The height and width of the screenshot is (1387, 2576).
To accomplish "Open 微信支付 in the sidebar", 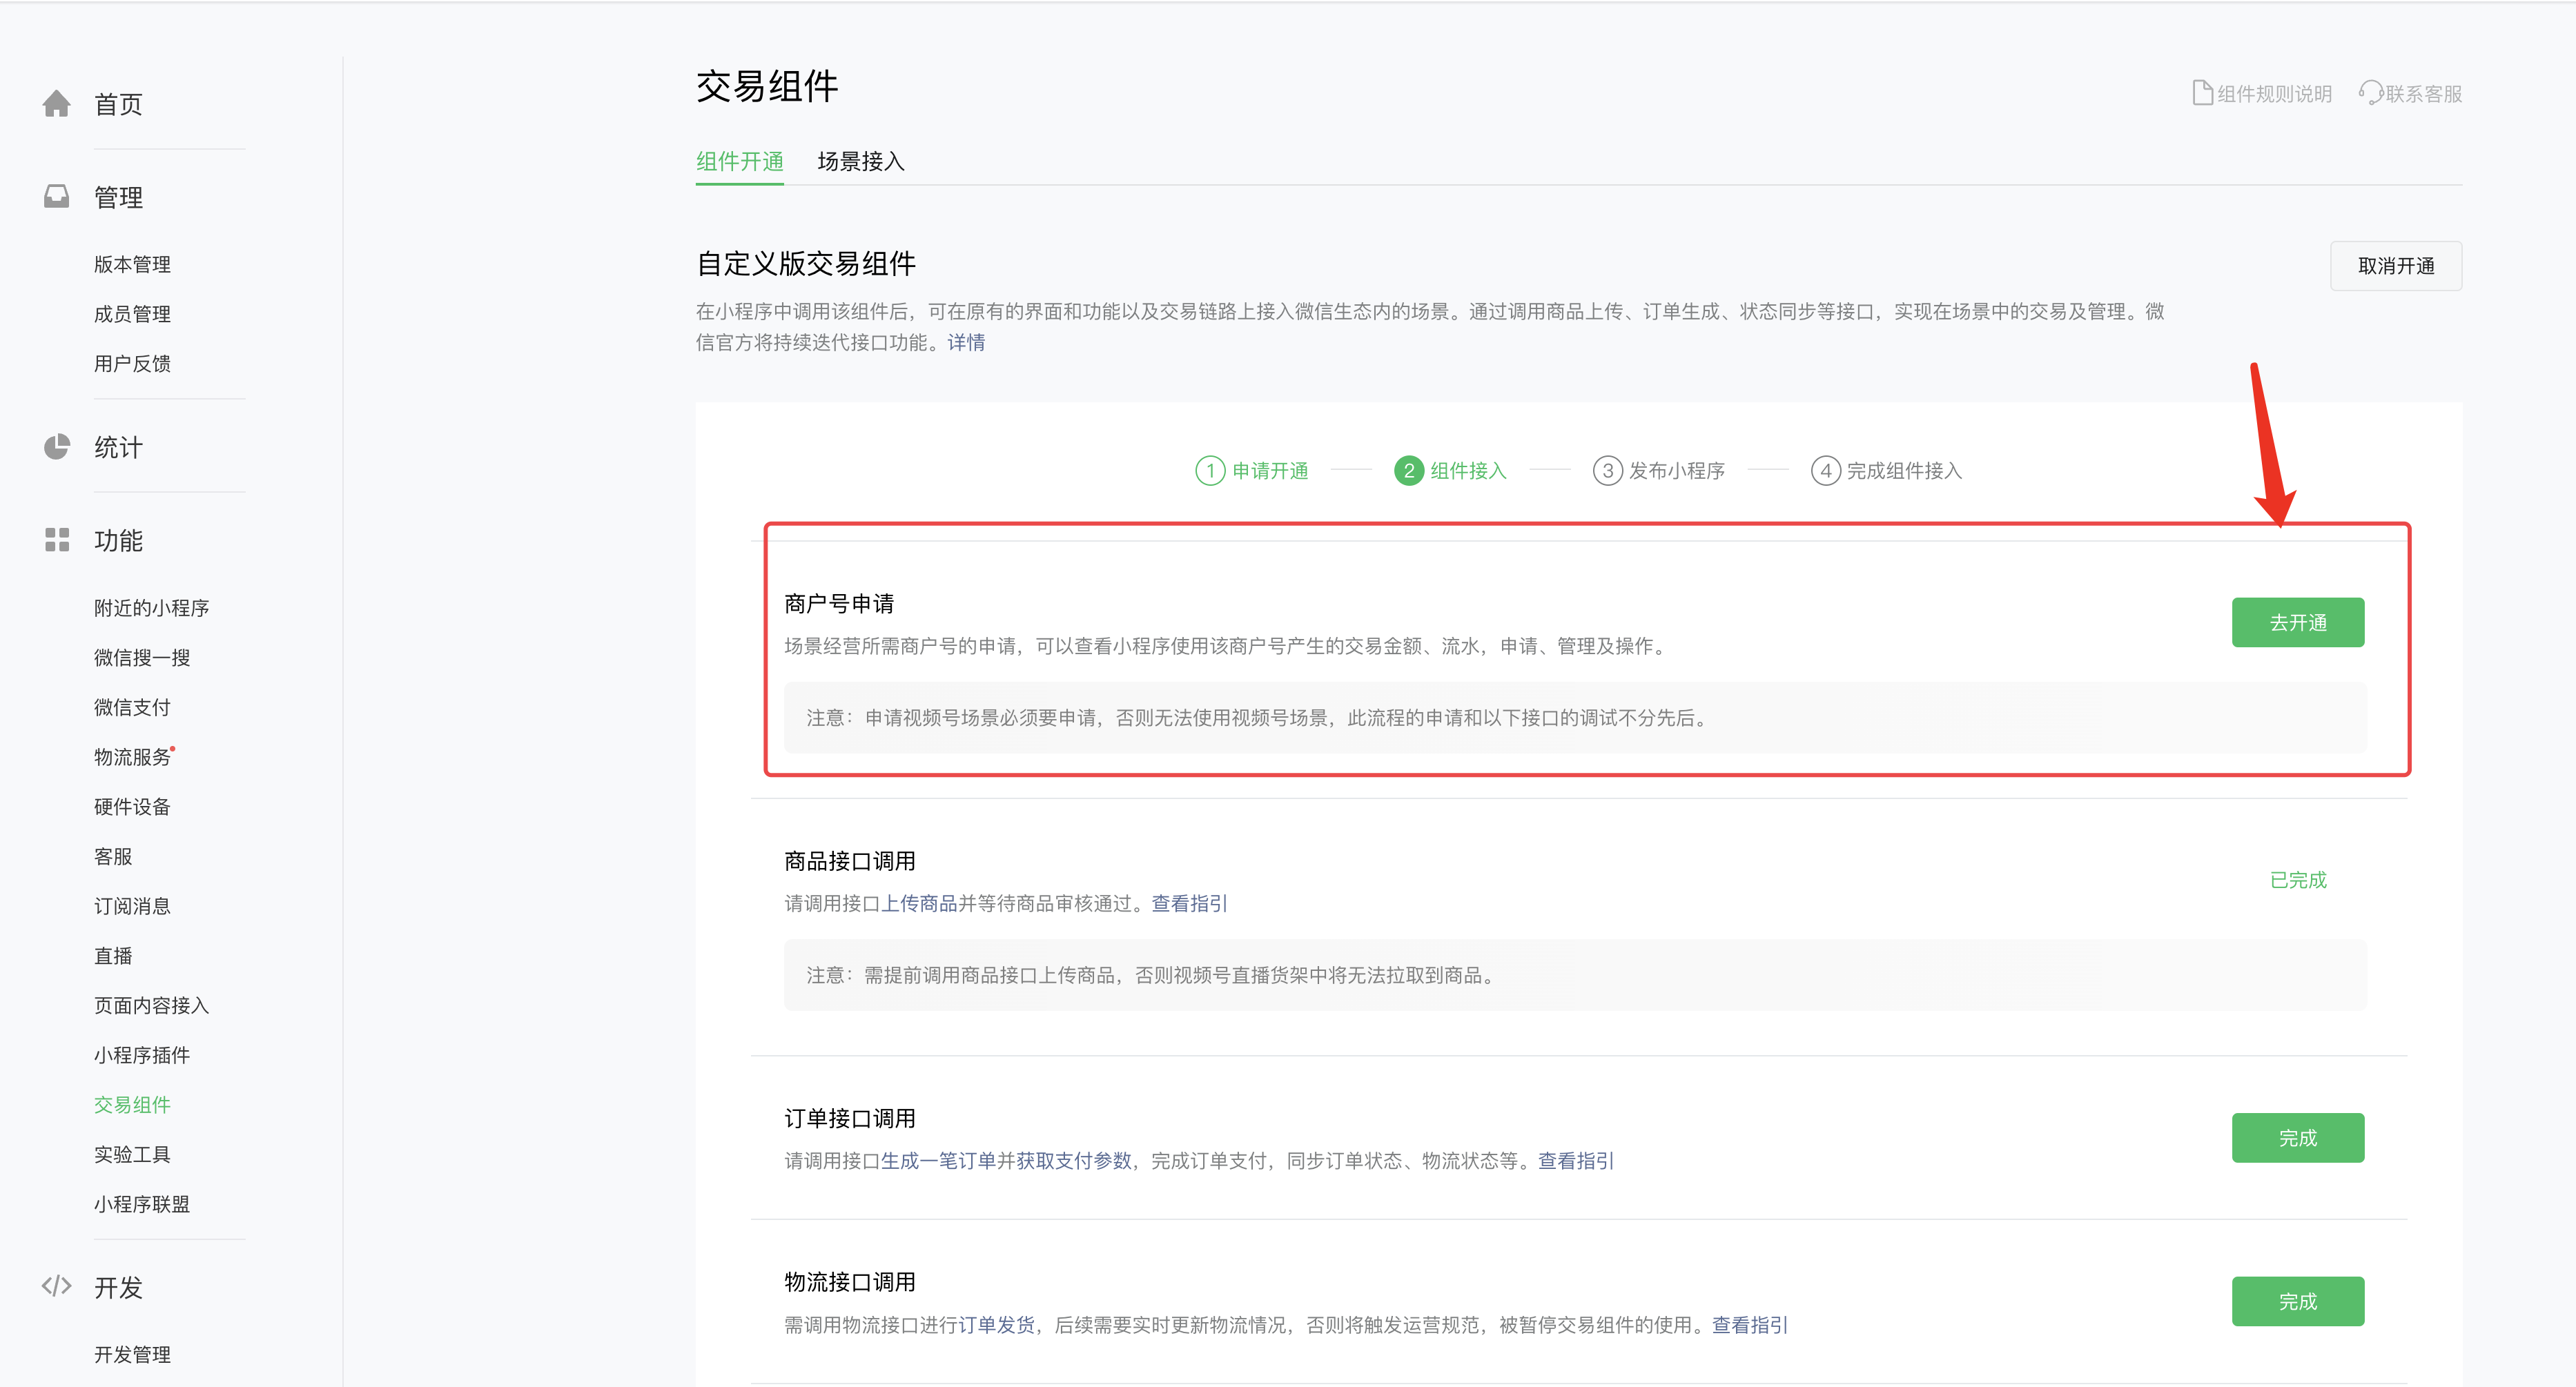I will point(132,707).
